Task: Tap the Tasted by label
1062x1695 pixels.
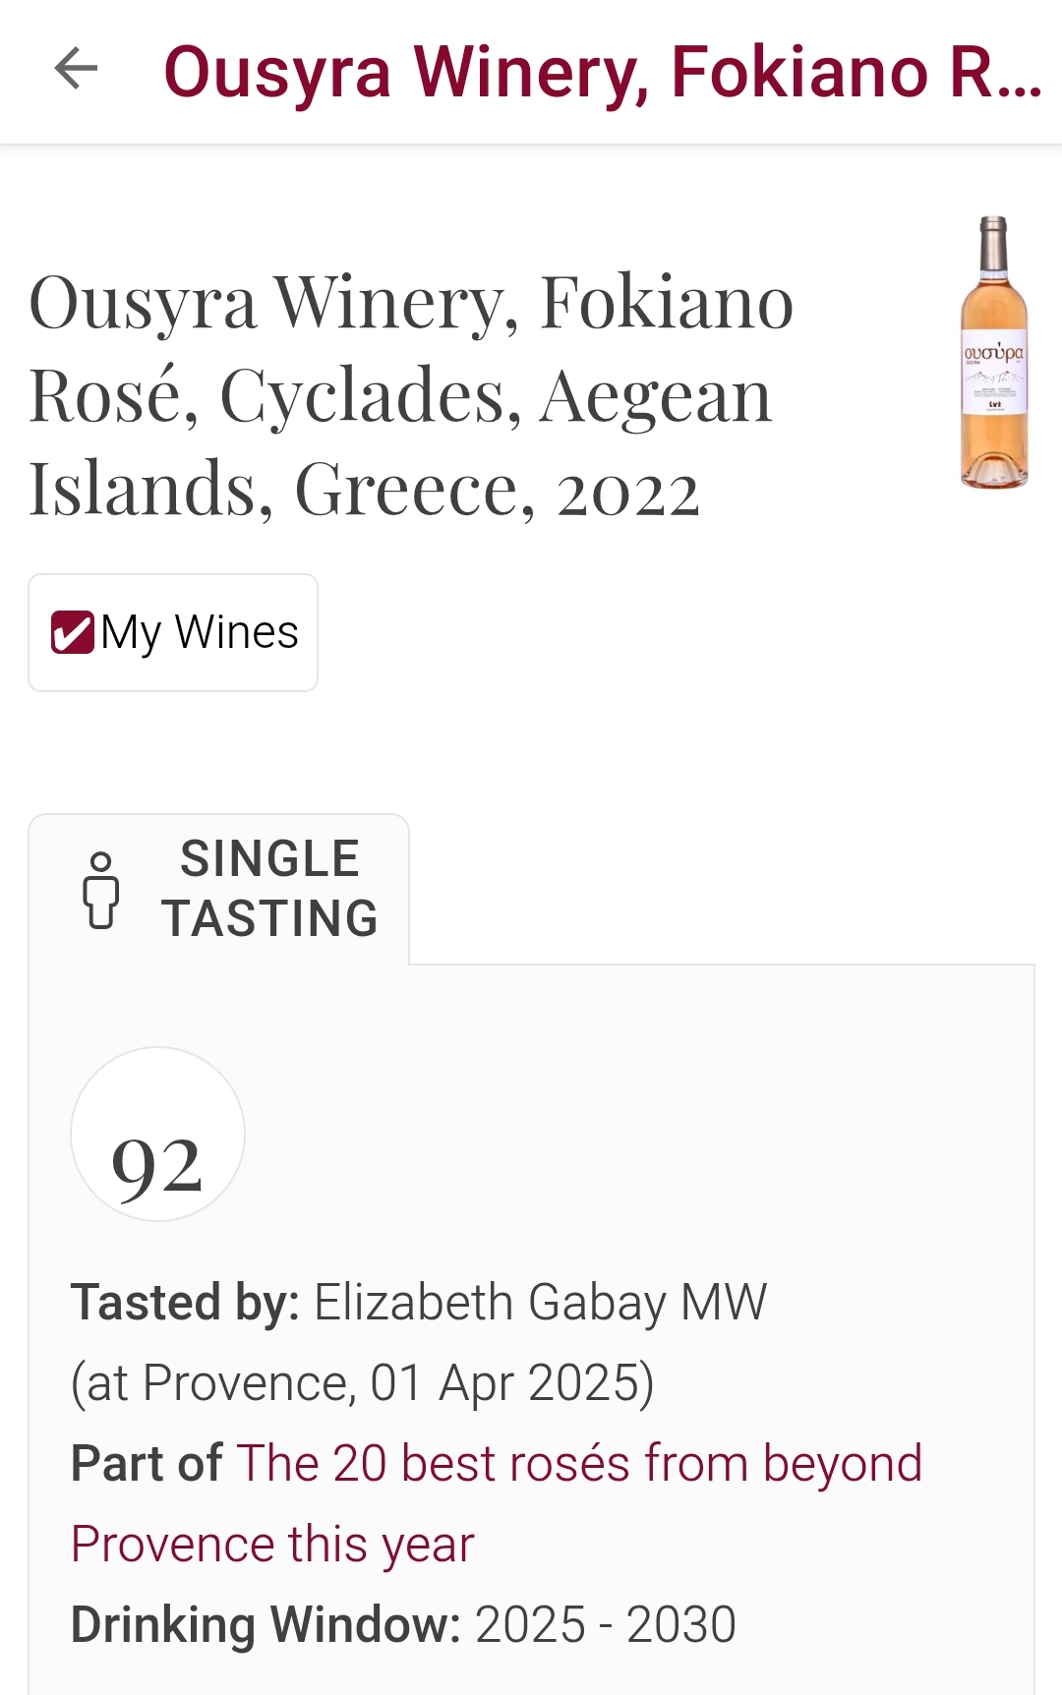Action: coord(185,1303)
